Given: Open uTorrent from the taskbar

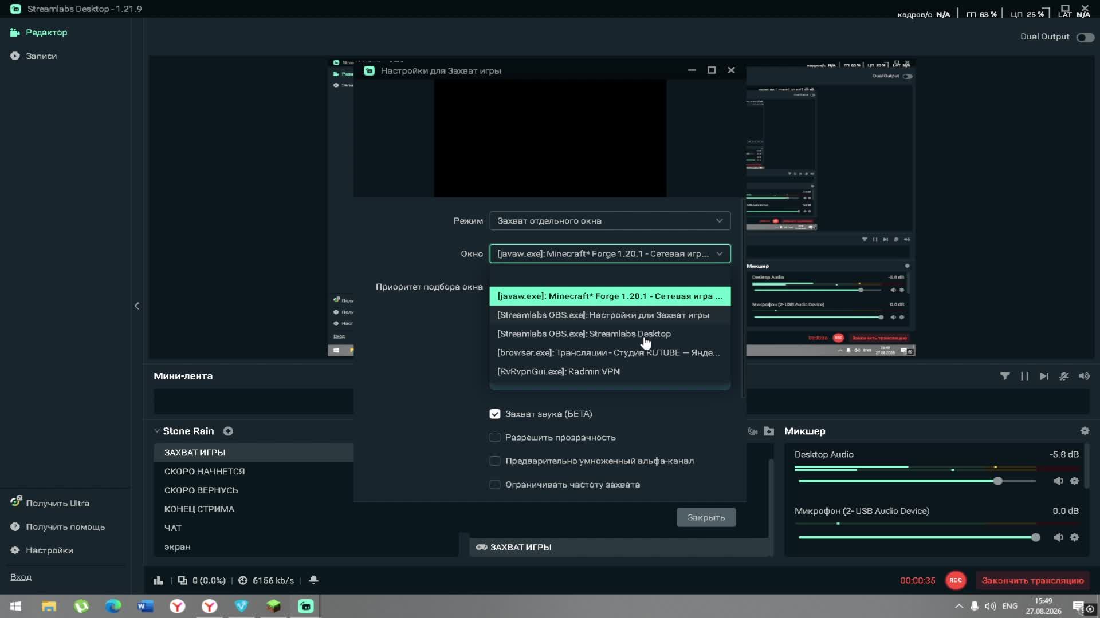Looking at the screenshot, I should [81, 606].
